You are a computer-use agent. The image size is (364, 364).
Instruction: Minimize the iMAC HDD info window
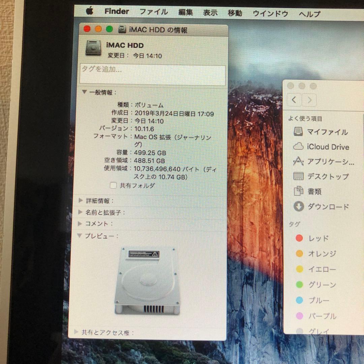(x=98, y=29)
